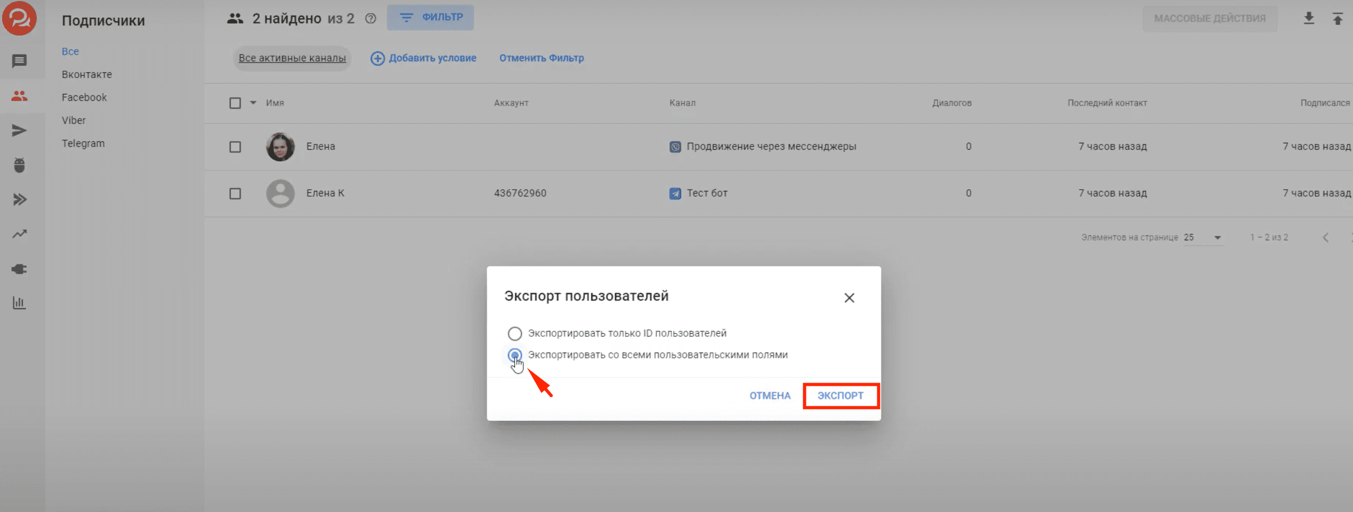Check the checkbox for Елена К row
The height and width of the screenshot is (512, 1353).
235,193
